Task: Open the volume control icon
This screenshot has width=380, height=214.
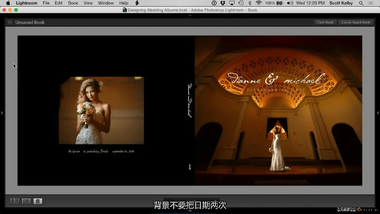Action: point(289,3)
